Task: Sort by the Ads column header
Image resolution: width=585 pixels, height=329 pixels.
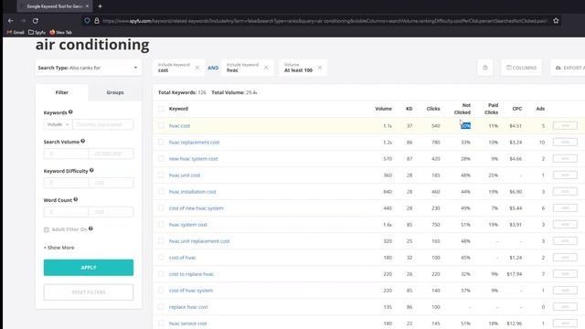Action: pos(540,109)
